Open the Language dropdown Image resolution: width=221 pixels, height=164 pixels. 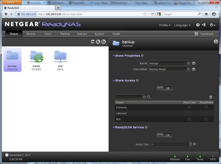pos(182,25)
